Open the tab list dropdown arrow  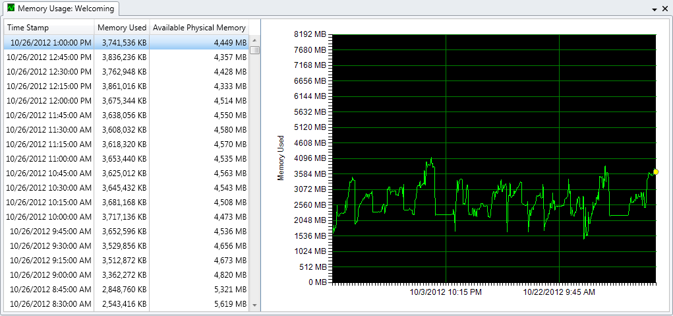655,10
